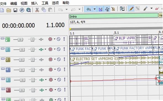Copy selection using the Copy toolbar icon
163x101 pixels.
pos(44,10)
